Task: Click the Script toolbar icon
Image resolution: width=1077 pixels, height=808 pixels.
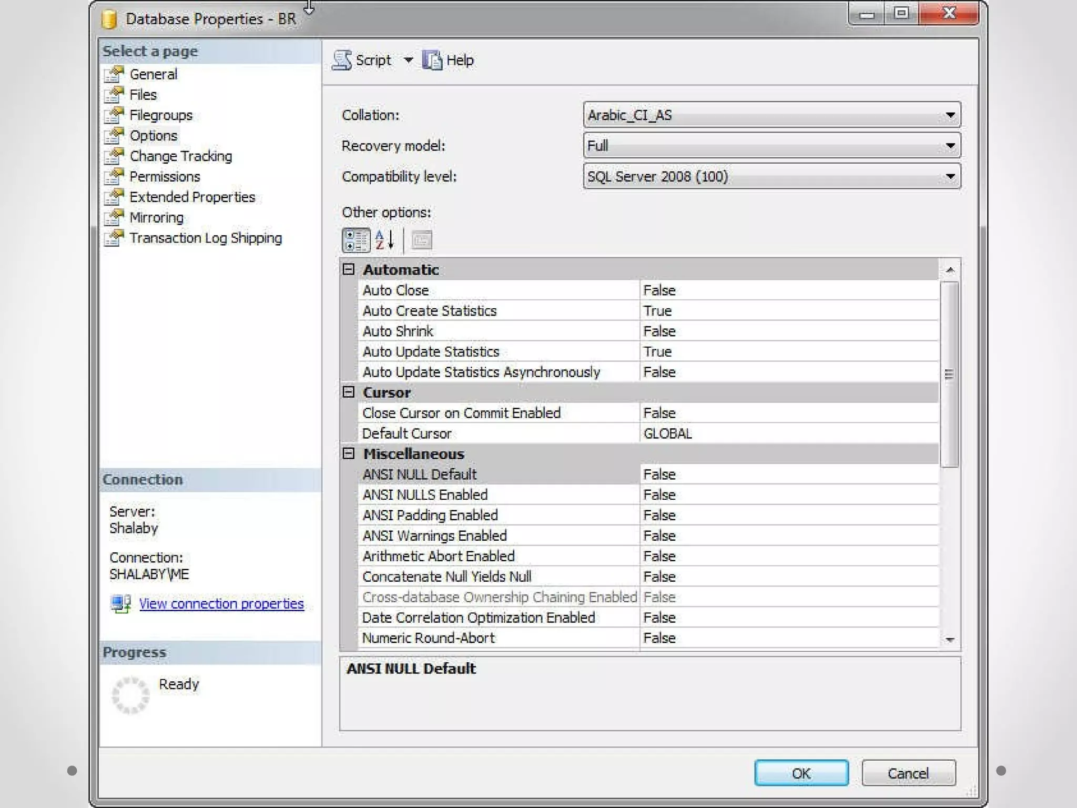Action: (x=342, y=60)
